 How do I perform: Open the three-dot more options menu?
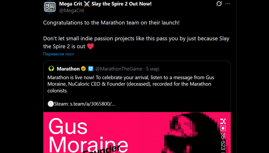pyautogui.click(x=228, y=3)
